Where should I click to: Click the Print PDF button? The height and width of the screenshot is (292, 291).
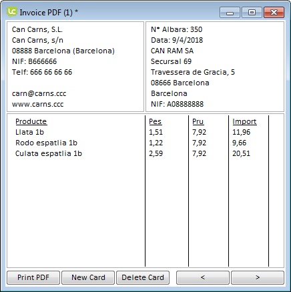point(33,277)
